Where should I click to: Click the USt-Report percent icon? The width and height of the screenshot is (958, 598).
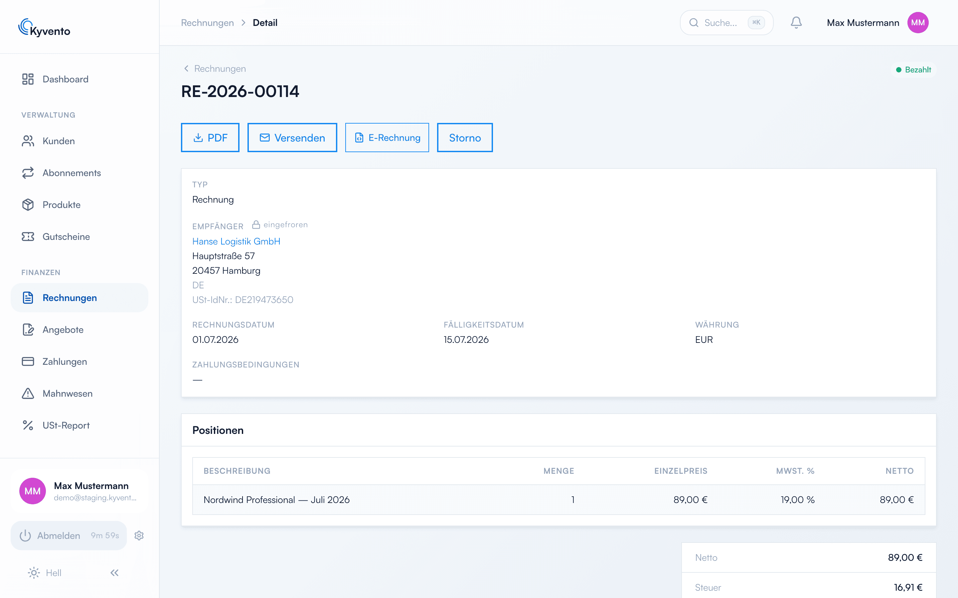pos(28,425)
